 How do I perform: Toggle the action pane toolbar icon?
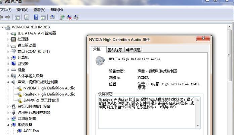pyautogui.click(x=43, y=17)
